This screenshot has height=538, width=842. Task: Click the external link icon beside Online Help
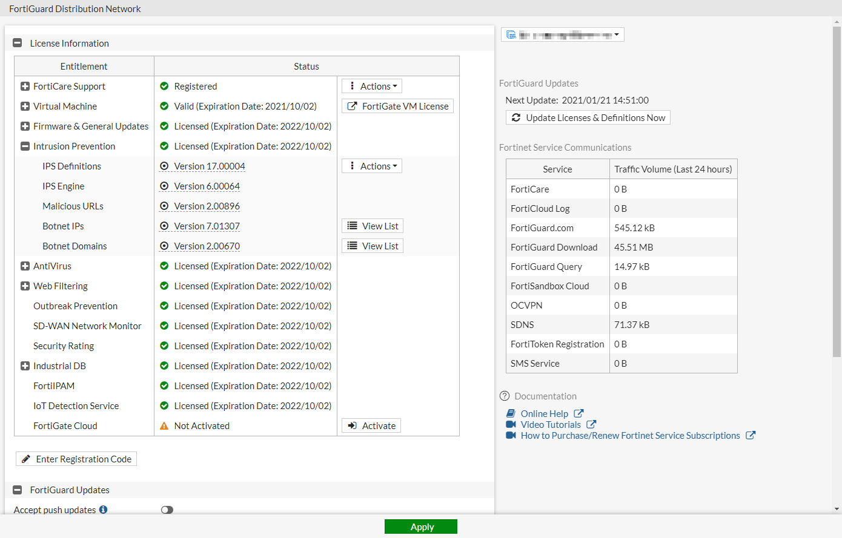click(578, 413)
